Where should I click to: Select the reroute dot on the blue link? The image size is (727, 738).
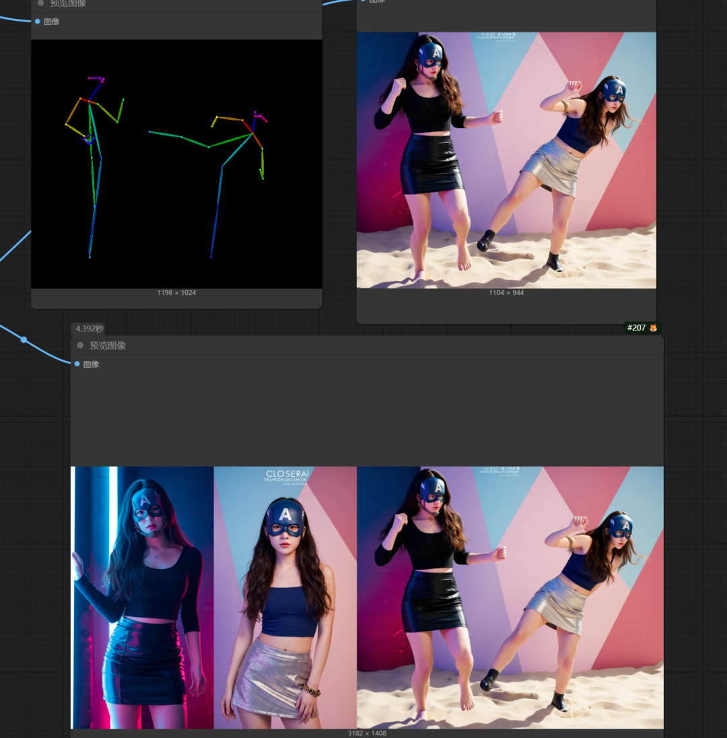(x=24, y=339)
